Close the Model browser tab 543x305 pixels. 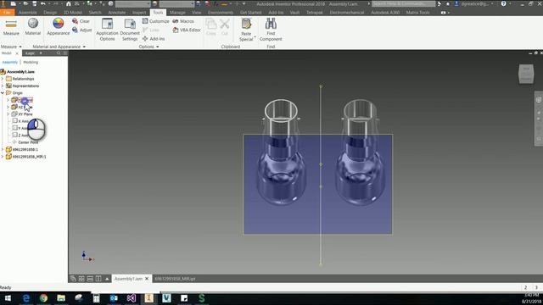pos(17,53)
